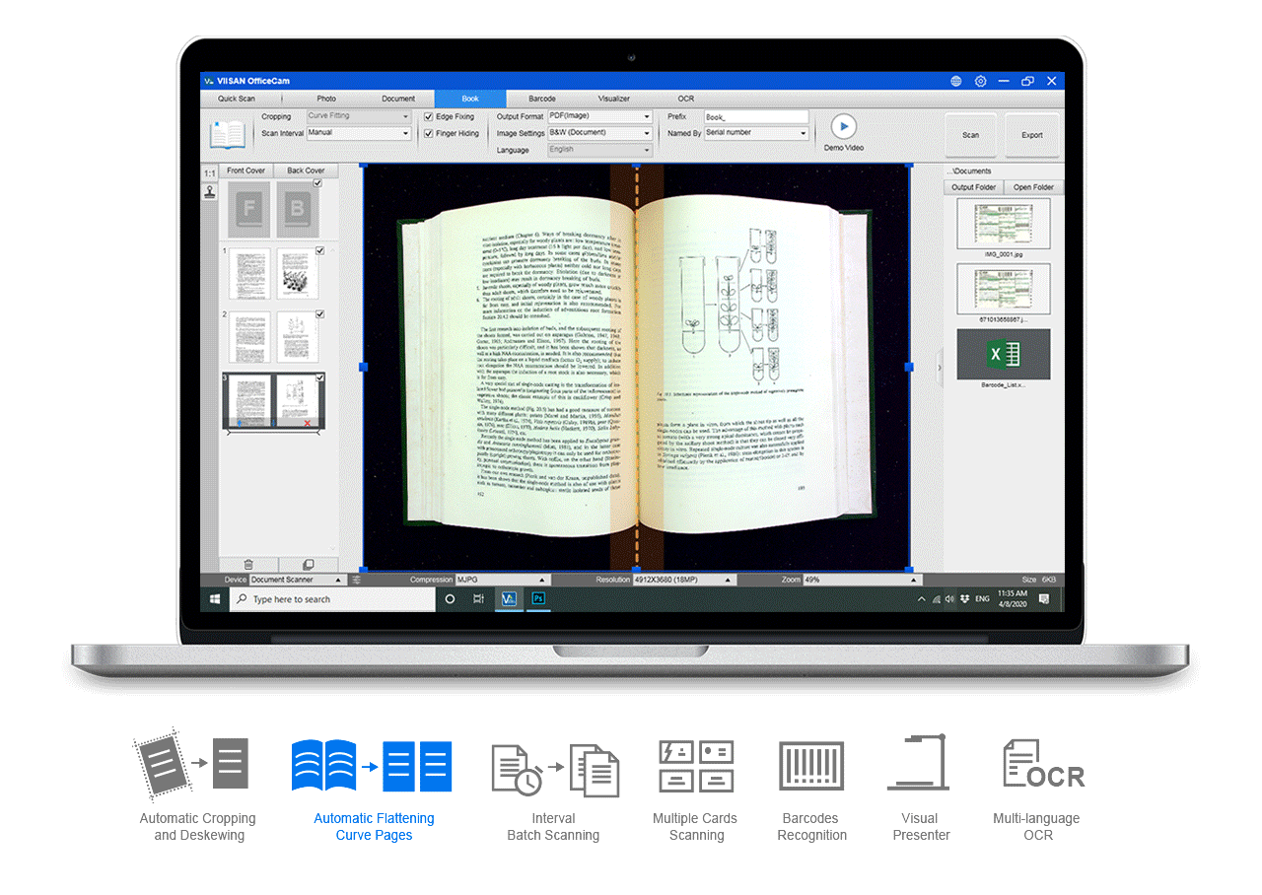1262x895 pixels.
Task: Click VIISAN app icon in taskbar
Action: pos(509,598)
